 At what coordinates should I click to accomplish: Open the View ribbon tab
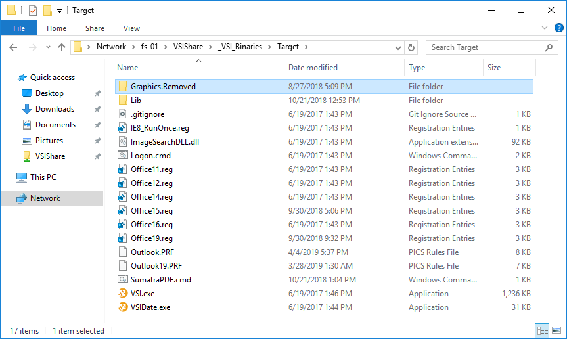[x=131, y=28]
